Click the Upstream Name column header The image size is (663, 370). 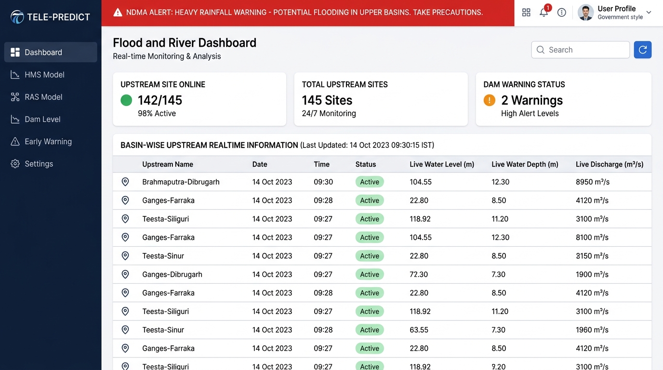coord(168,164)
